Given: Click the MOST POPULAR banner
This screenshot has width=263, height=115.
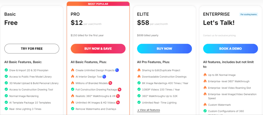Looking at the screenshot, I should pos(98,4).
